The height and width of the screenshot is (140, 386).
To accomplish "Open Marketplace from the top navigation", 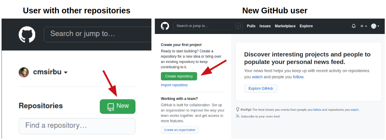I will (x=285, y=26).
